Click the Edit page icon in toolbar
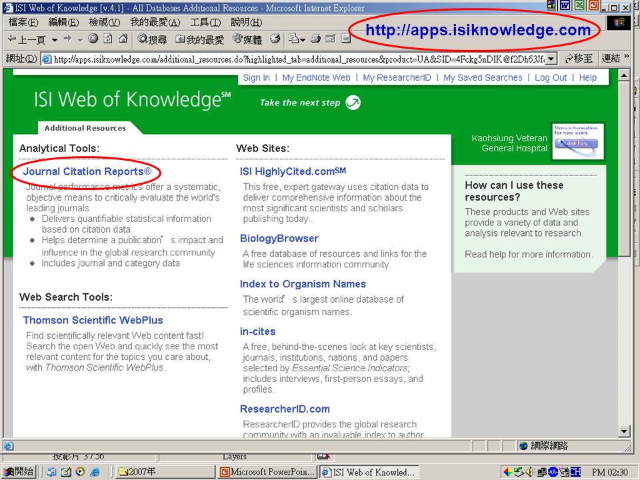 pyautogui.click(x=331, y=39)
